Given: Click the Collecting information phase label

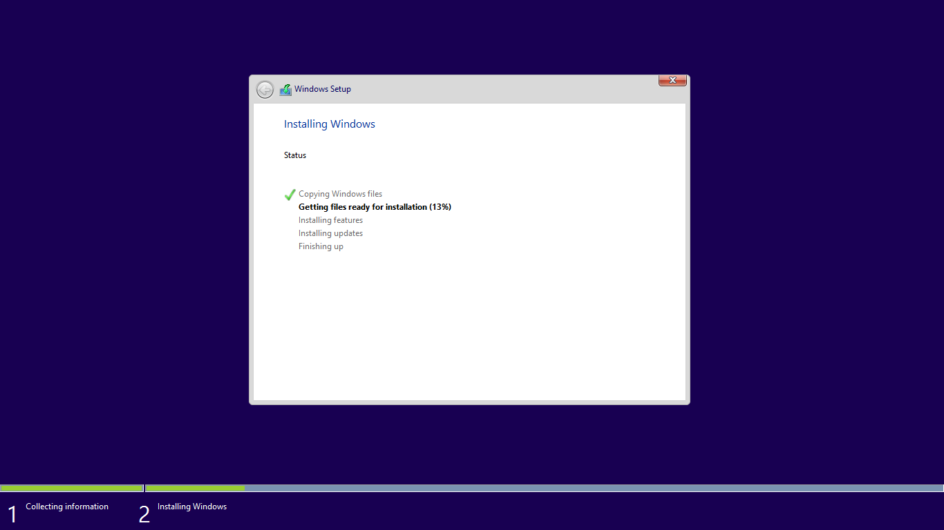Looking at the screenshot, I should [x=67, y=507].
